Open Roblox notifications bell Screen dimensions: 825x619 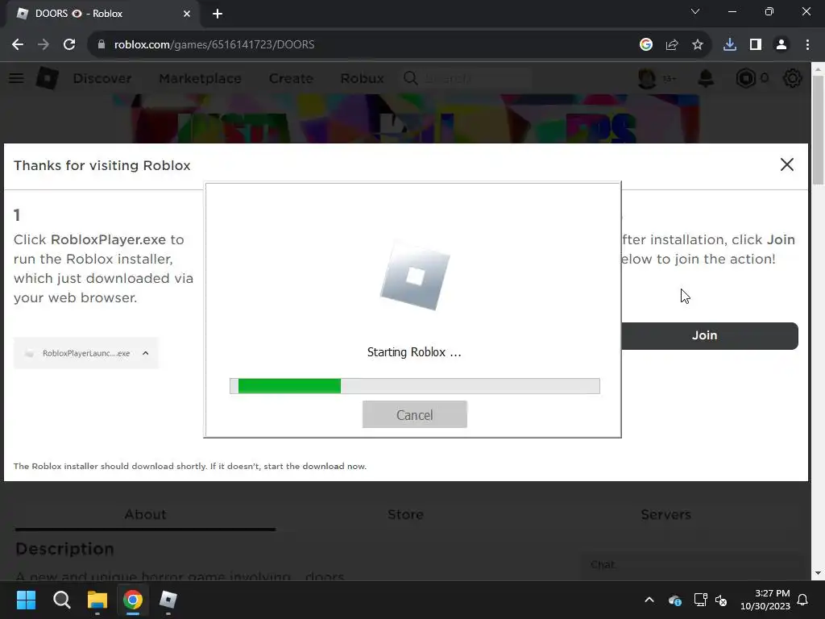pos(706,78)
